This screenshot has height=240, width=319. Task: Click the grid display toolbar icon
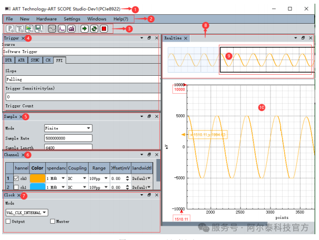pyautogui.click(x=52, y=28)
